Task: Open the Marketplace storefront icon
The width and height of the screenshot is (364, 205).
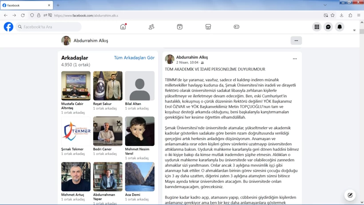Action: (x=208, y=27)
